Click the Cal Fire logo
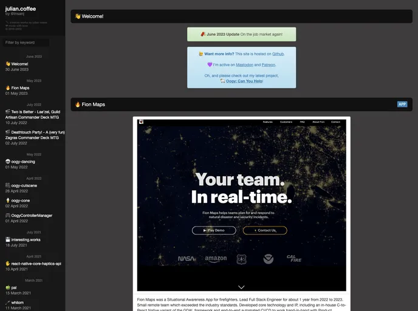This screenshot has width=418, height=311. coord(295,259)
